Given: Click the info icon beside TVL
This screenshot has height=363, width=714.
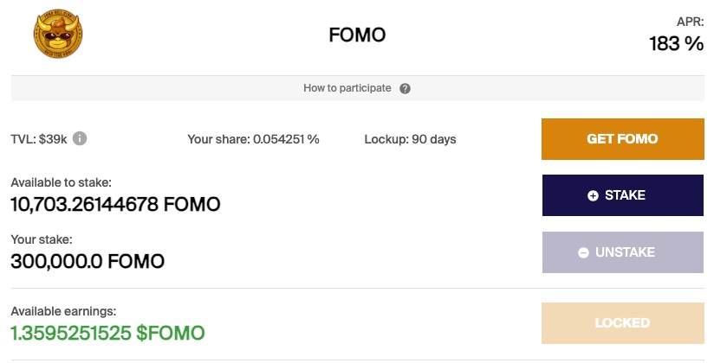Looking at the screenshot, I should [80, 138].
